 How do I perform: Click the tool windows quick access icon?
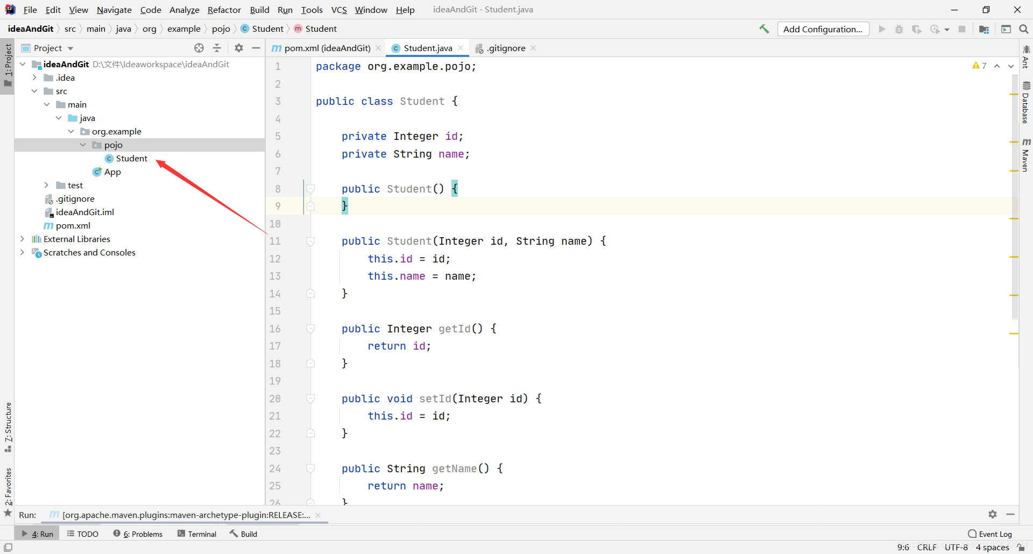coord(8,548)
